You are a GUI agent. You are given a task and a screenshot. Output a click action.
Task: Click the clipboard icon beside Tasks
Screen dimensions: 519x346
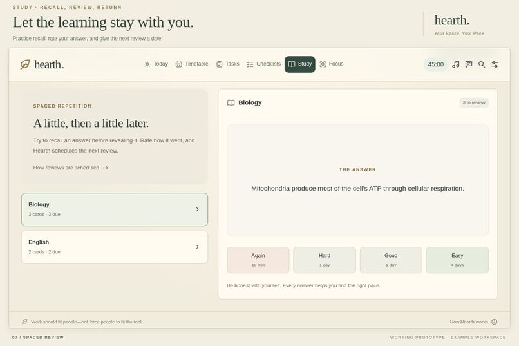point(220,64)
